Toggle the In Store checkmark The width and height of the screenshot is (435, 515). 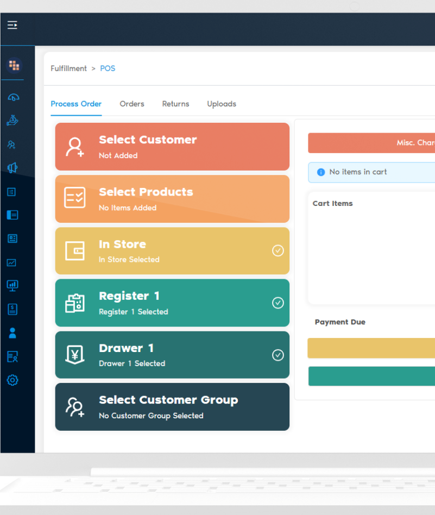278,250
